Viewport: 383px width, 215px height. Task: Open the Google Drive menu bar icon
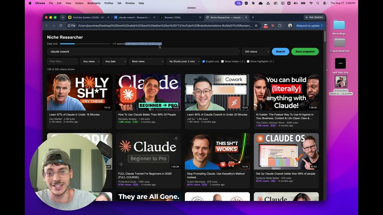pos(268,3)
